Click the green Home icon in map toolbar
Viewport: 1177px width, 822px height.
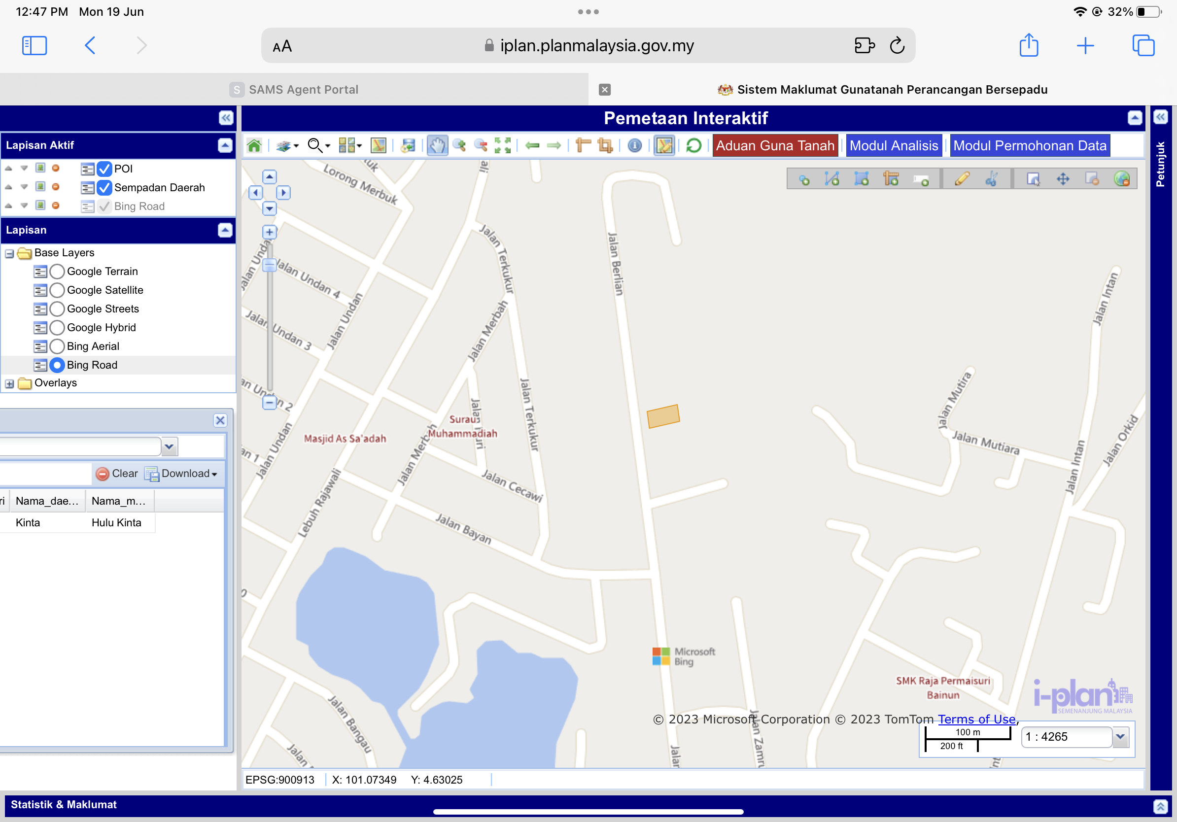coord(254,145)
